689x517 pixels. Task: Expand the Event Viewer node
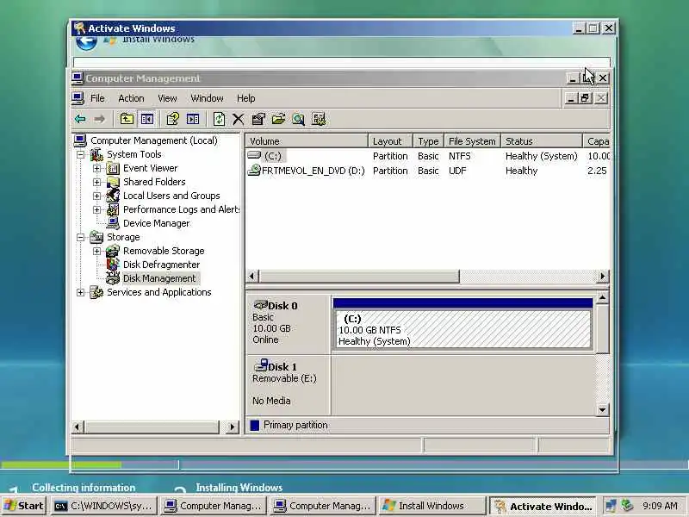(x=96, y=168)
